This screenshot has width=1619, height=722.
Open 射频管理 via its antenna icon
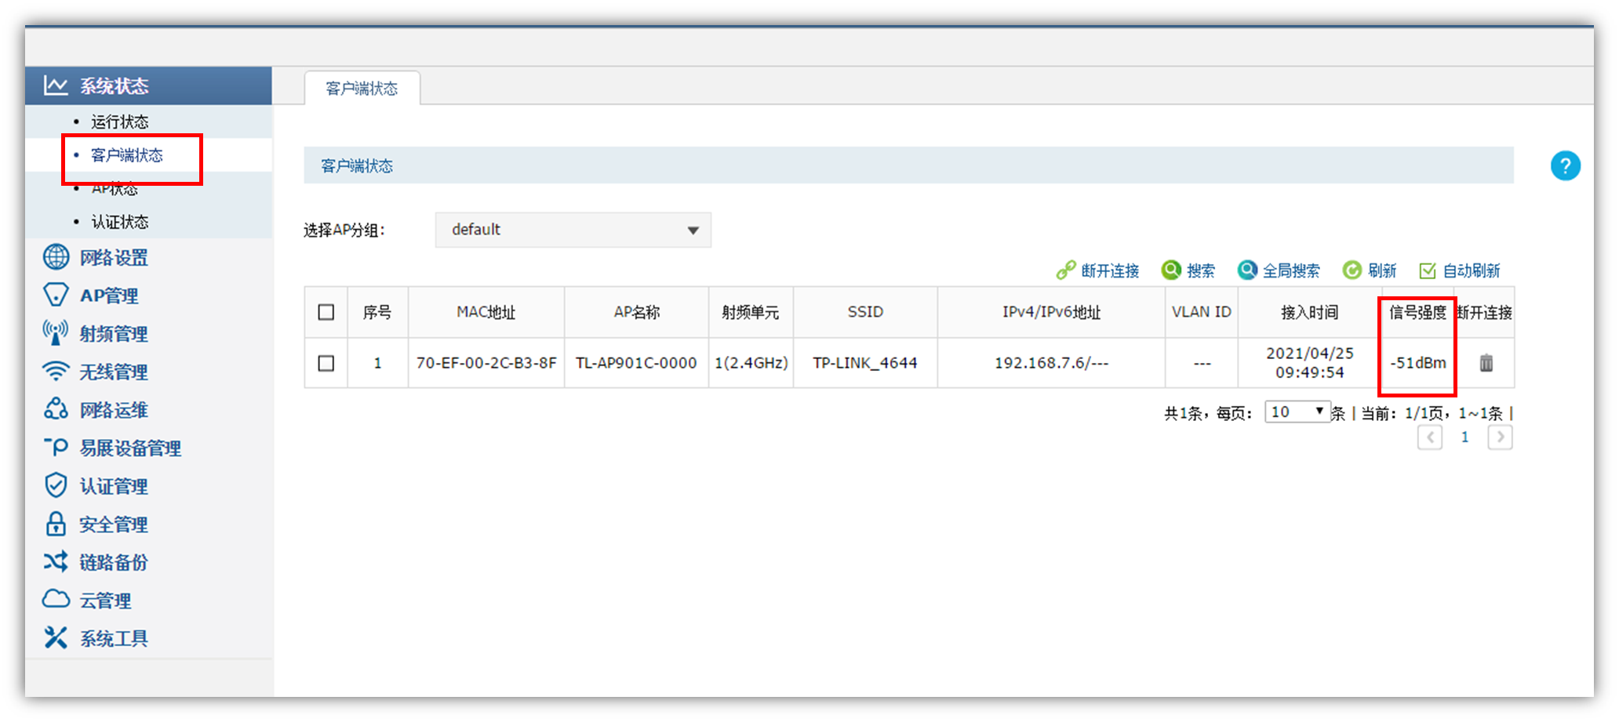tap(56, 333)
